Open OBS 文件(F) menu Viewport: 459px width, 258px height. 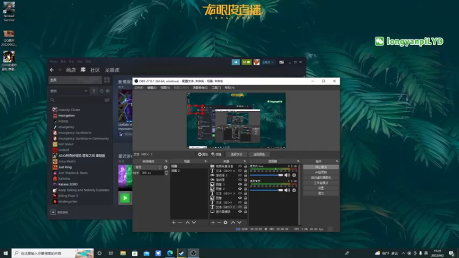point(139,88)
